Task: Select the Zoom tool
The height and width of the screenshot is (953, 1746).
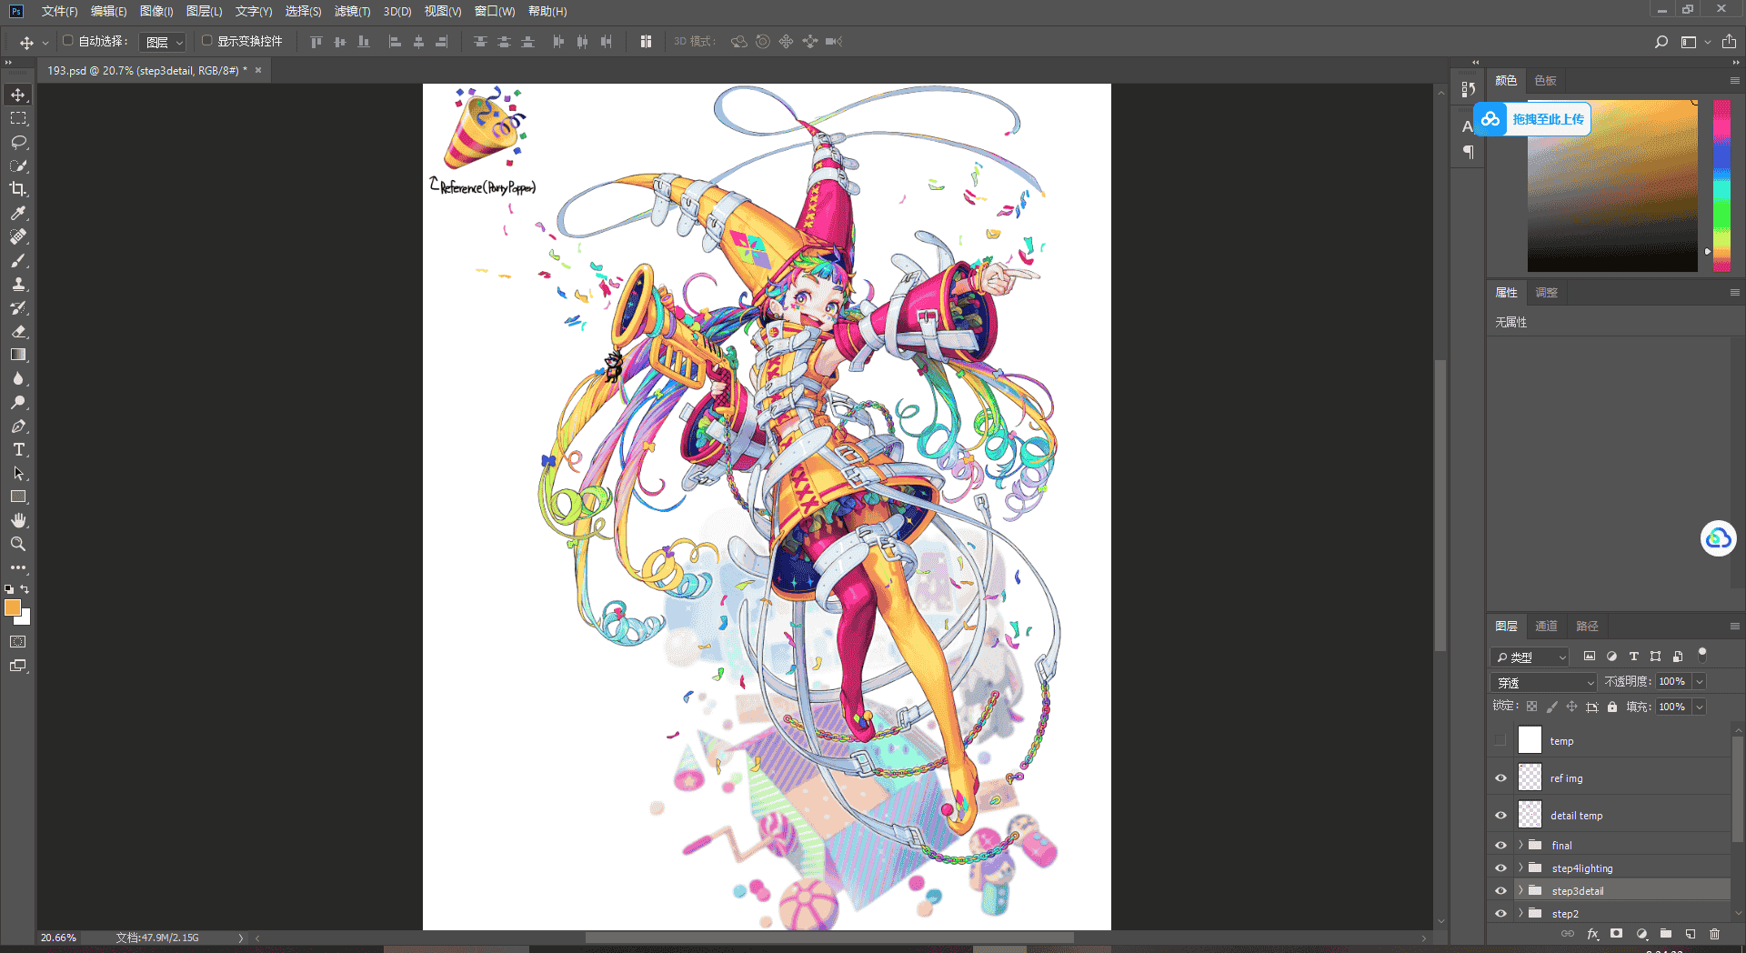Action: tap(18, 544)
